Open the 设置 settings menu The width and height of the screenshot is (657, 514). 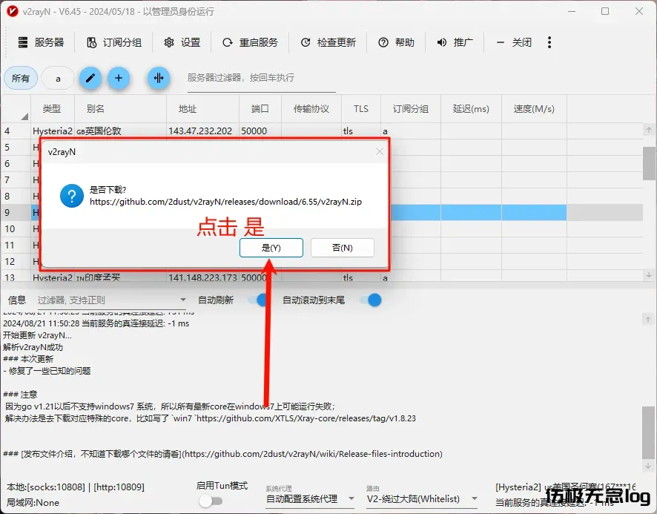182,42
